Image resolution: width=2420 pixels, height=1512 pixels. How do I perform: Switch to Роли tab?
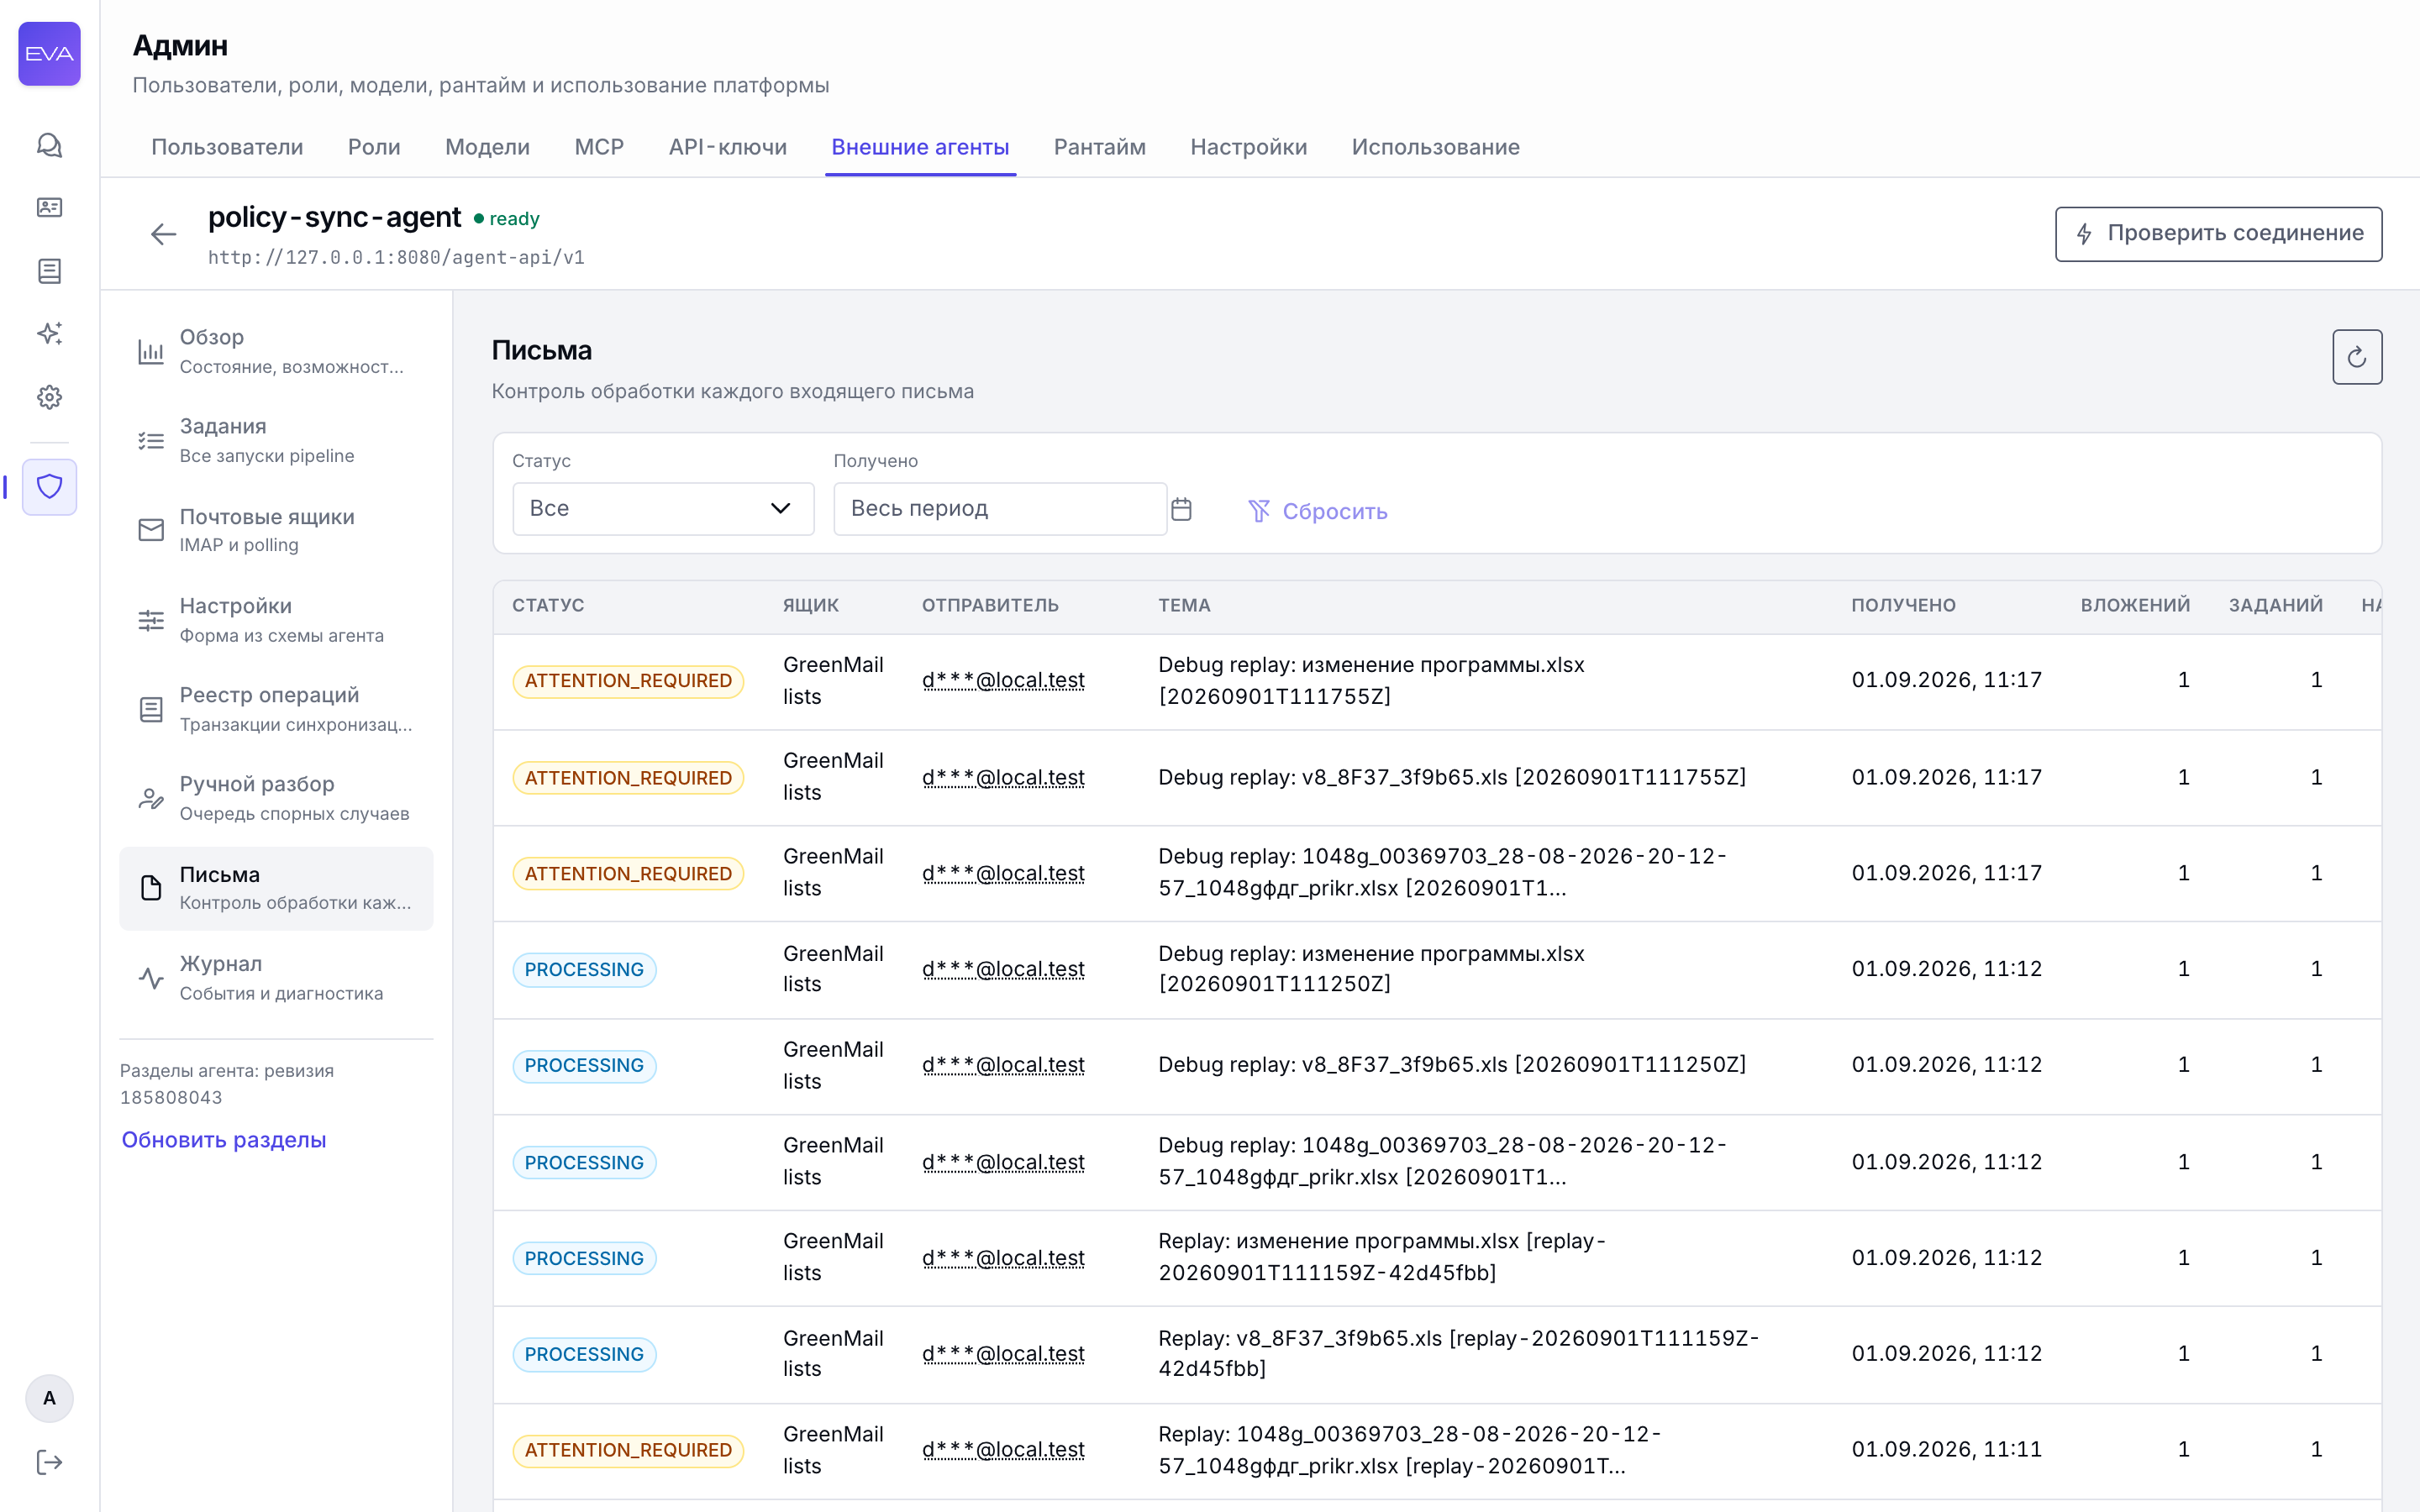374,147
